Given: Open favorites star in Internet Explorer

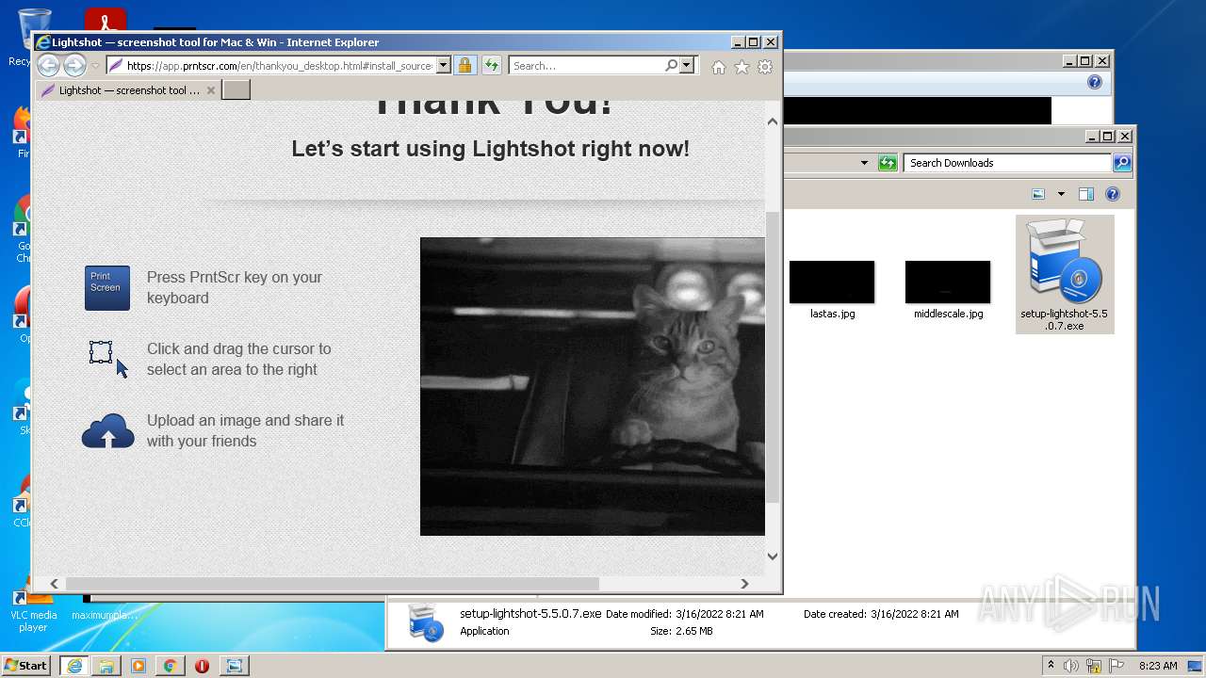Looking at the screenshot, I should pyautogui.click(x=742, y=67).
